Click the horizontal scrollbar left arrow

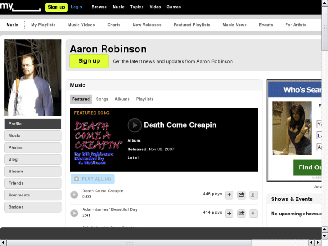pyautogui.click(x=3, y=243)
